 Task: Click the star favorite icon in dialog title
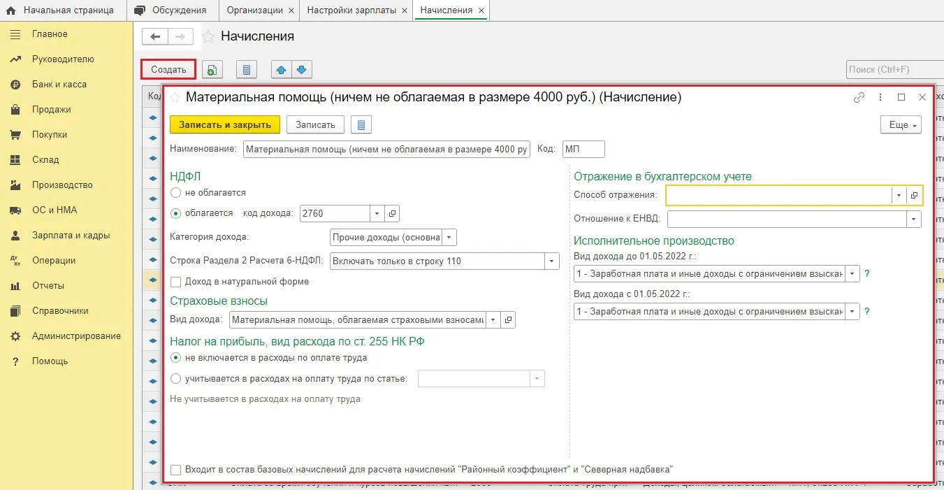coord(175,98)
